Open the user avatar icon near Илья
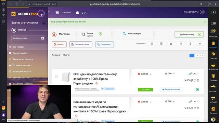 [x=202, y=12]
